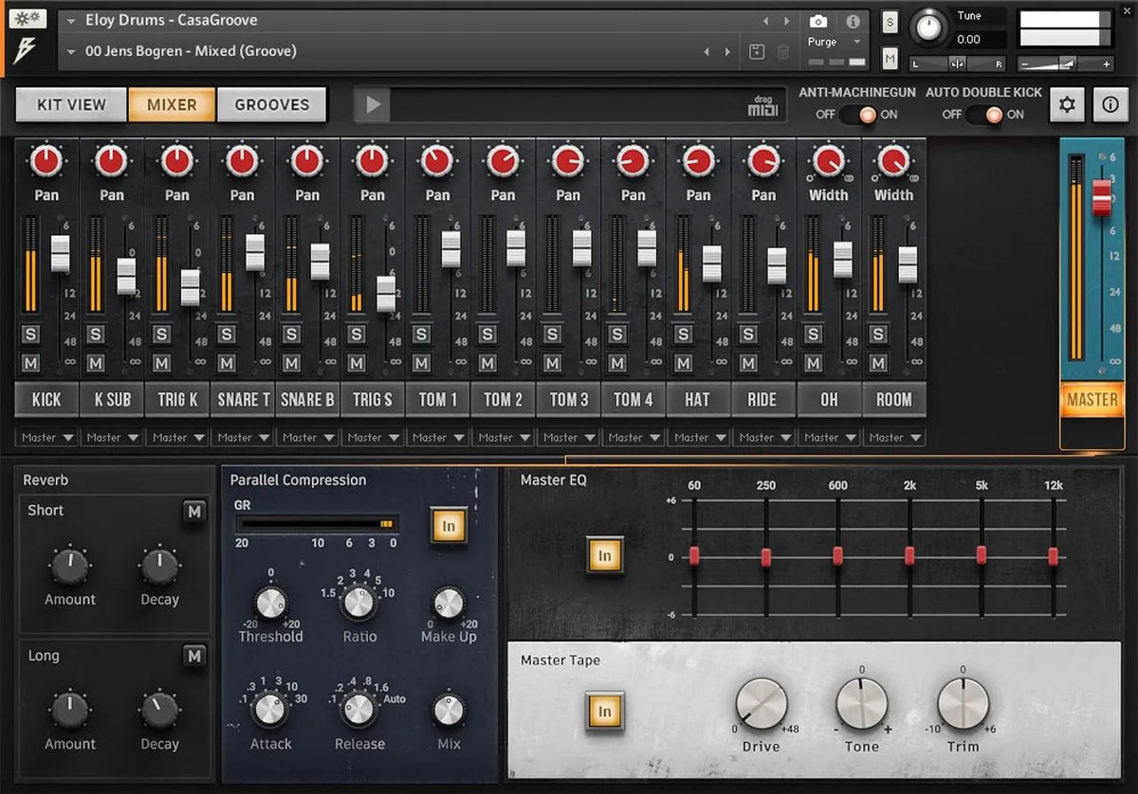Open the KICK channel Master routing dropdown
1138x794 pixels.
pyautogui.click(x=46, y=437)
